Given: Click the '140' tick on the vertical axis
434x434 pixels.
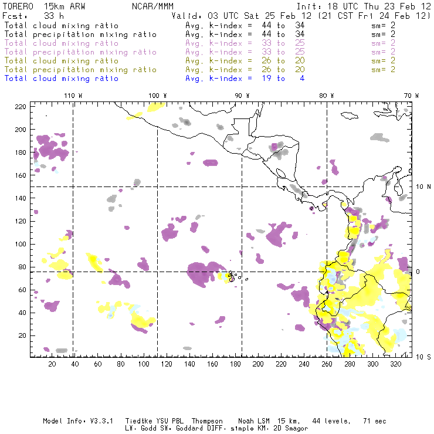Looking at the screenshot, I should point(21,198).
